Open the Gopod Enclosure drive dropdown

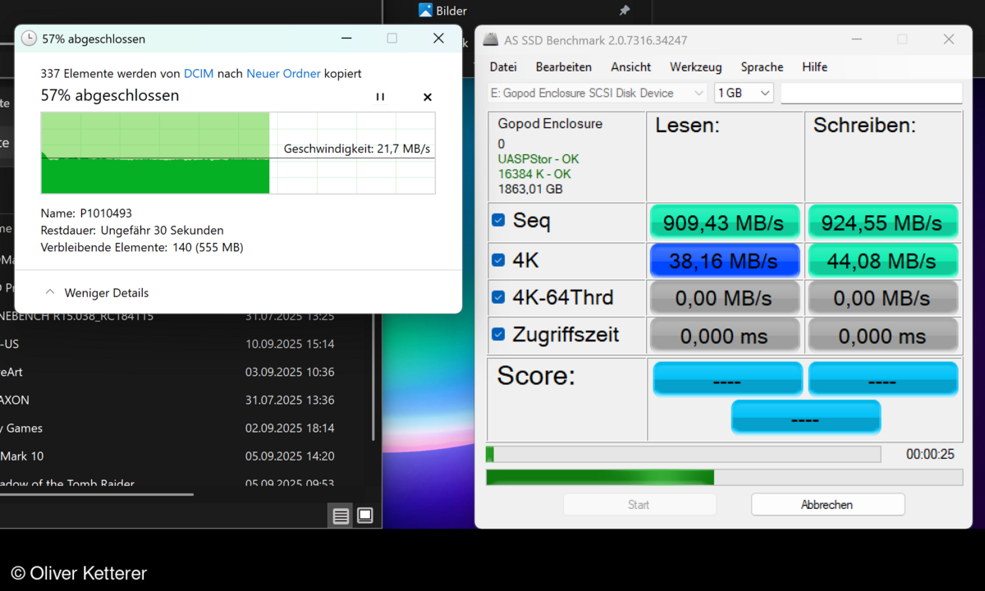(597, 93)
